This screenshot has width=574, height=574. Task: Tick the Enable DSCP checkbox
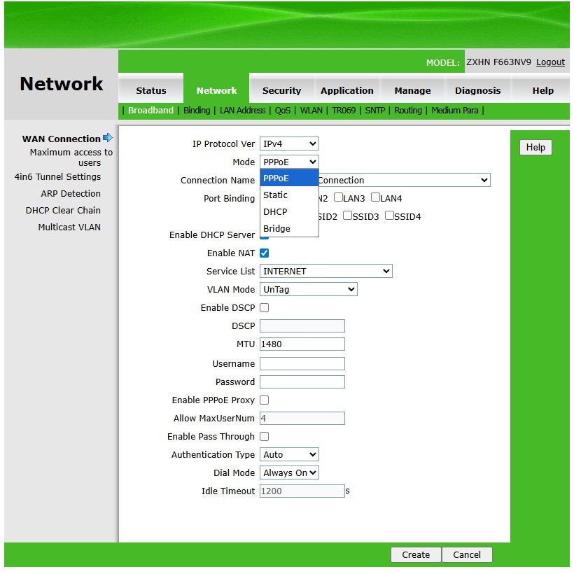(265, 308)
